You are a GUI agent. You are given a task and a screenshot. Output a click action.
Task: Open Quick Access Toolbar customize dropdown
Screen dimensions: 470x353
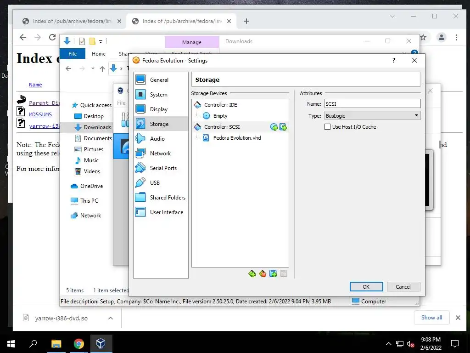point(101,41)
